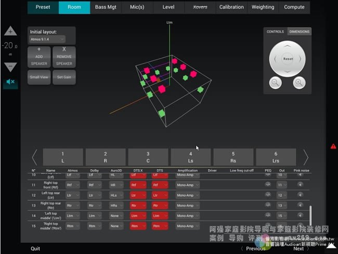The height and width of the screenshot is (254, 338).
Task: Switch to DIMENSIONS panel
Action: [x=299, y=32]
